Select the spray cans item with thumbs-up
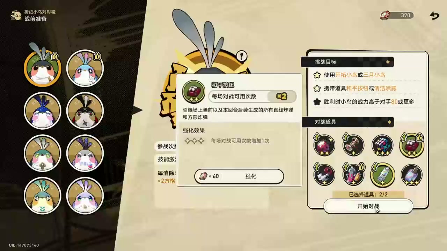Image resolution: width=447 pixels, height=251 pixels. coord(353,174)
